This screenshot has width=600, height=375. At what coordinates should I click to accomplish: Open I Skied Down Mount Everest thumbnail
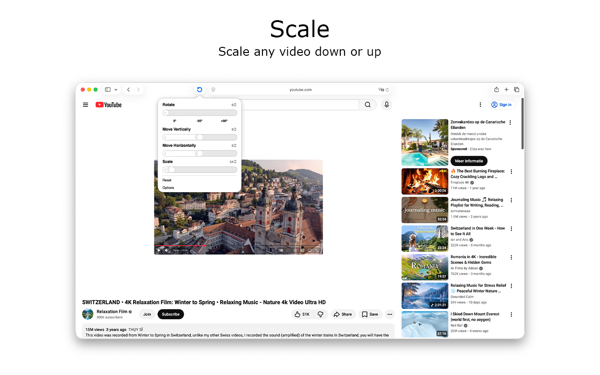[425, 324]
